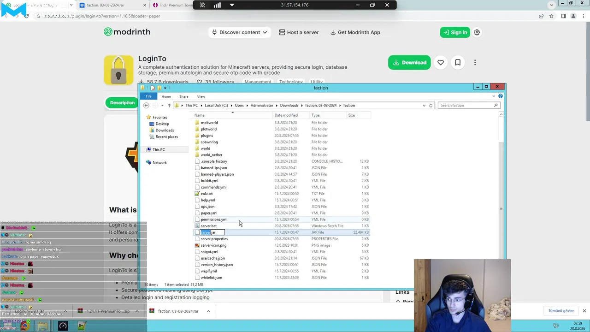The height and width of the screenshot is (332, 590).
Task: Select Network in navigation pane
Action: click(159, 162)
